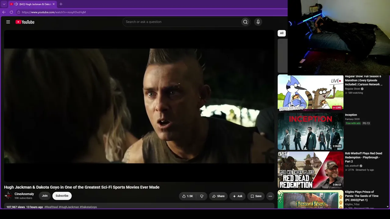Click the rob_wiethoff channel name
The width and height of the screenshot is (390, 219).
[352, 166]
